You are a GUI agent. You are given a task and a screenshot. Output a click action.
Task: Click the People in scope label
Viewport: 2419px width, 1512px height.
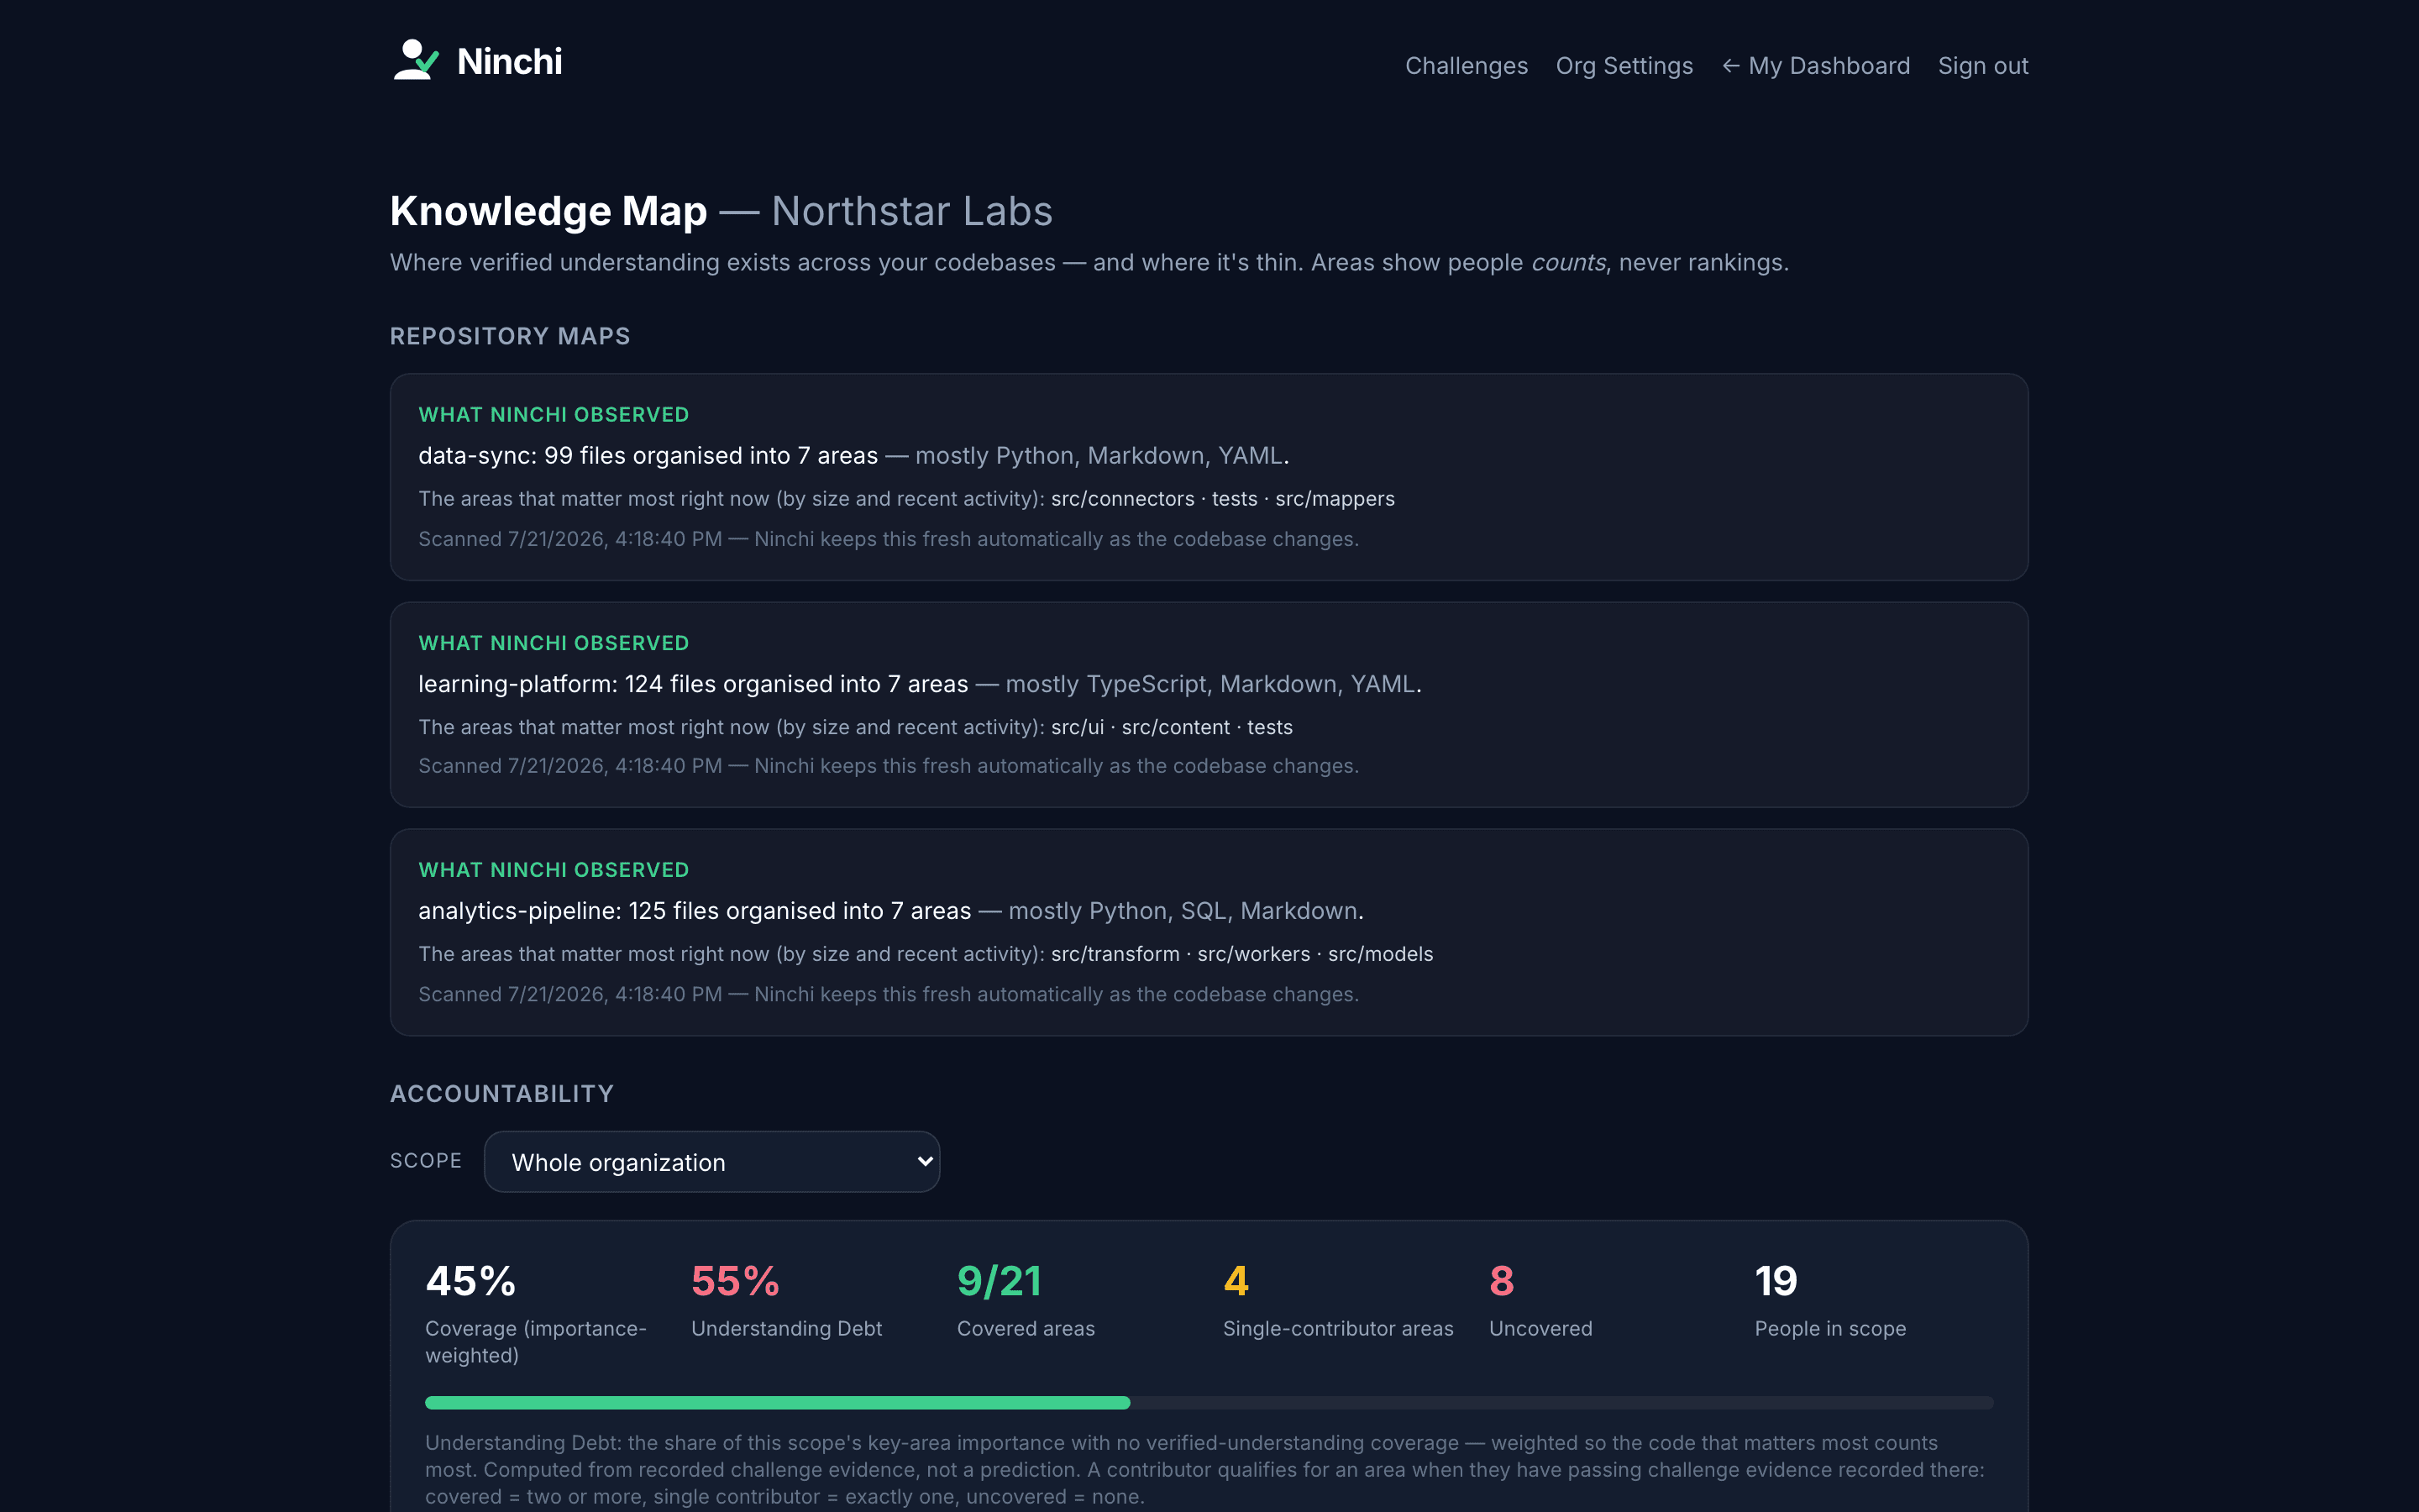pos(1830,1328)
